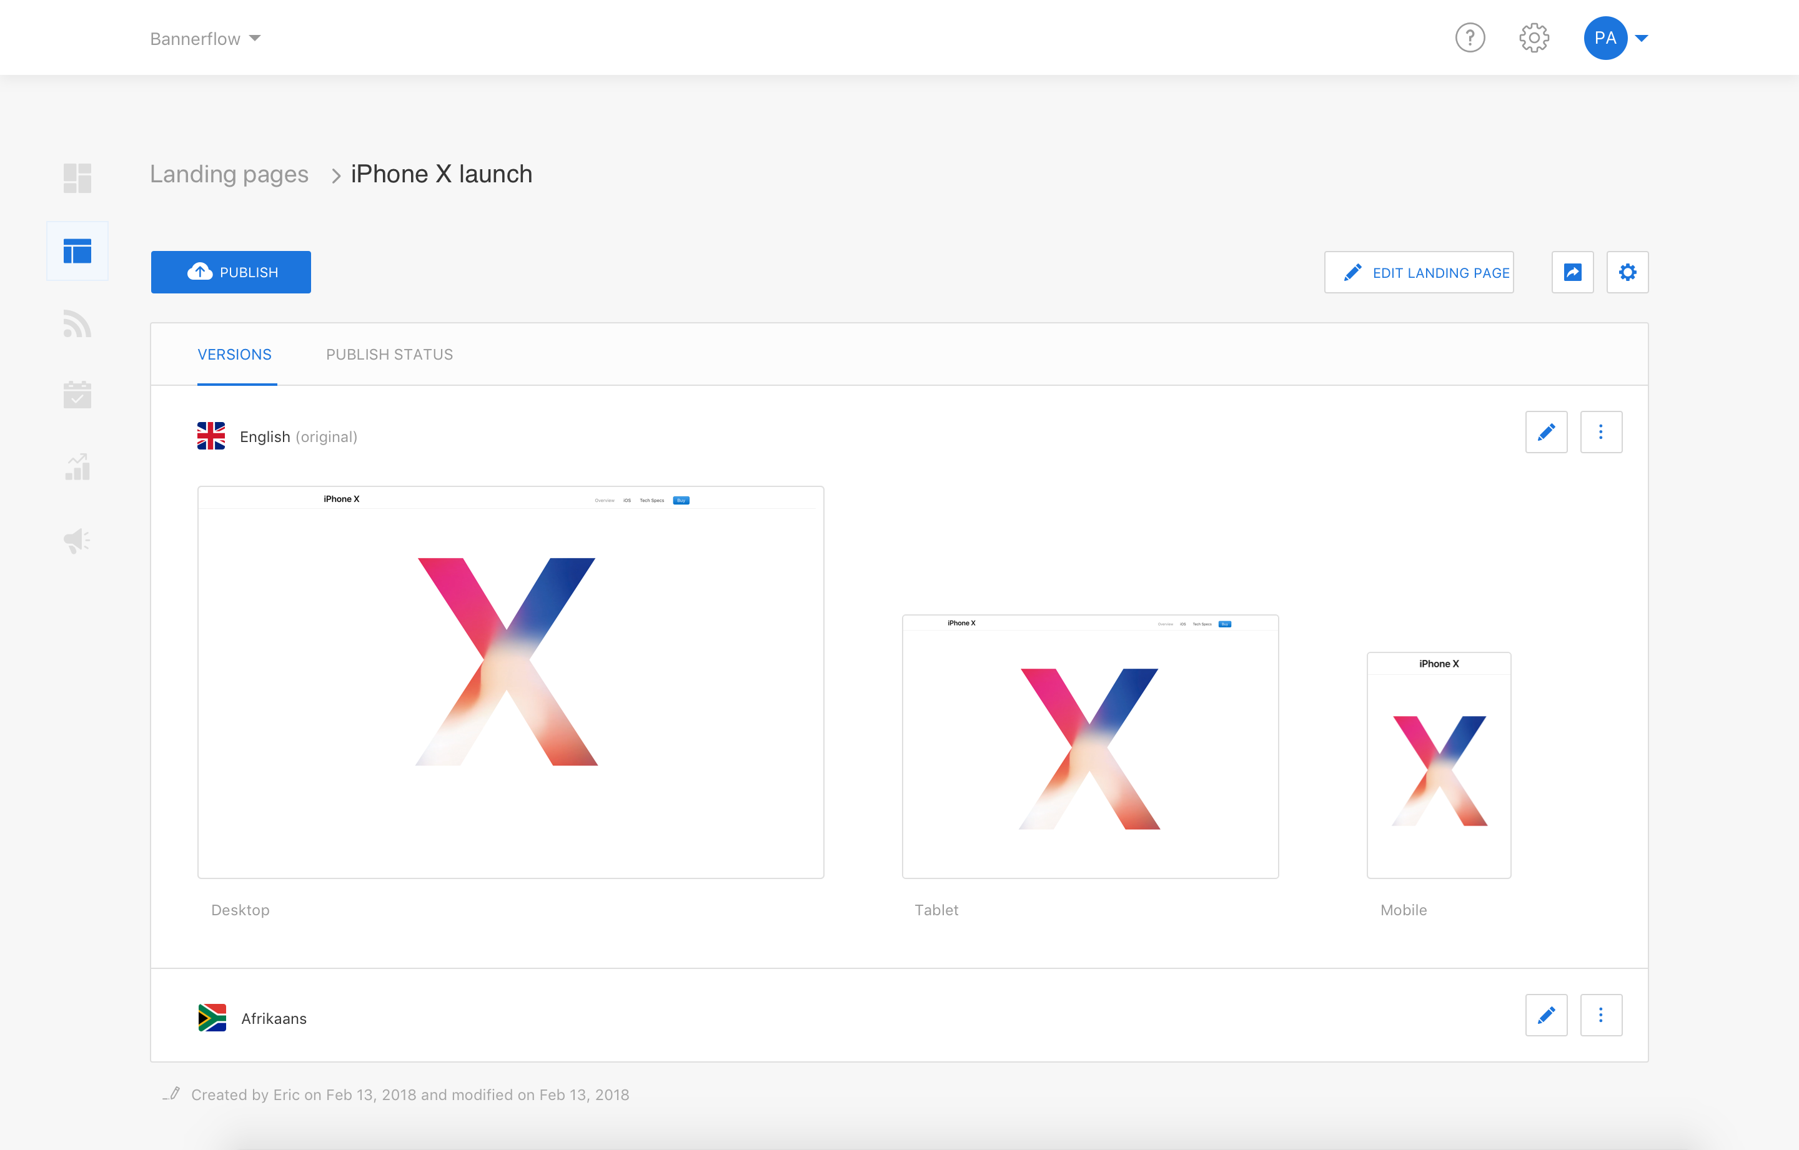Switch to the Publish Status tab
1799x1150 pixels.
(x=389, y=355)
